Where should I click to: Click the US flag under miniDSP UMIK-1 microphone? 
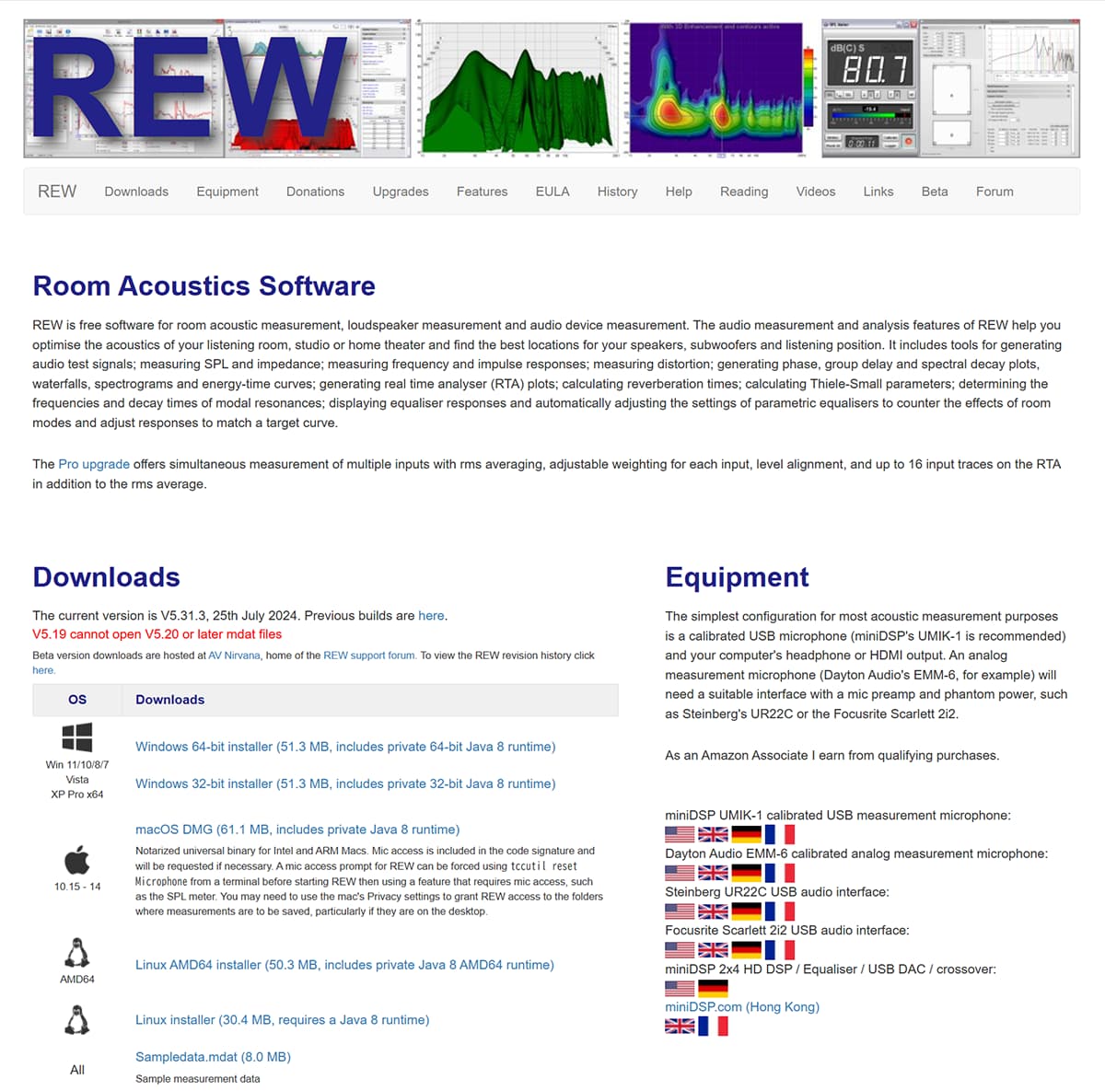[x=680, y=834]
